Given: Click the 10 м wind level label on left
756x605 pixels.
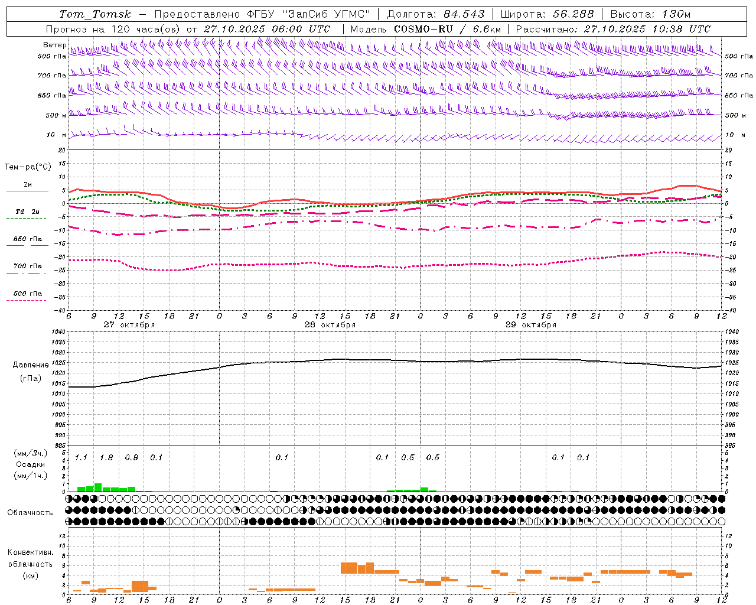Looking at the screenshot, I should click(56, 135).
